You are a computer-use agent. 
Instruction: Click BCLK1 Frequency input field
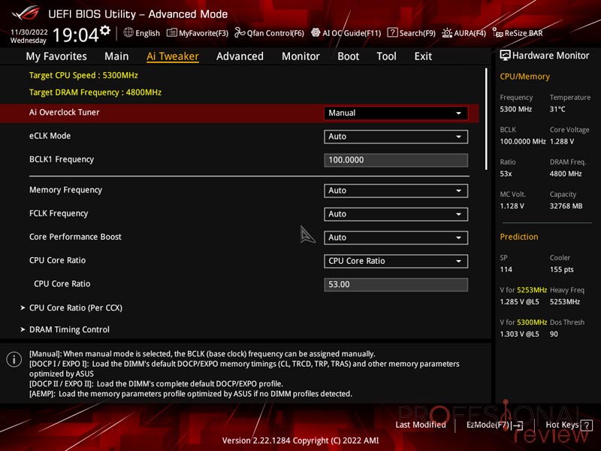coord(396,160)
